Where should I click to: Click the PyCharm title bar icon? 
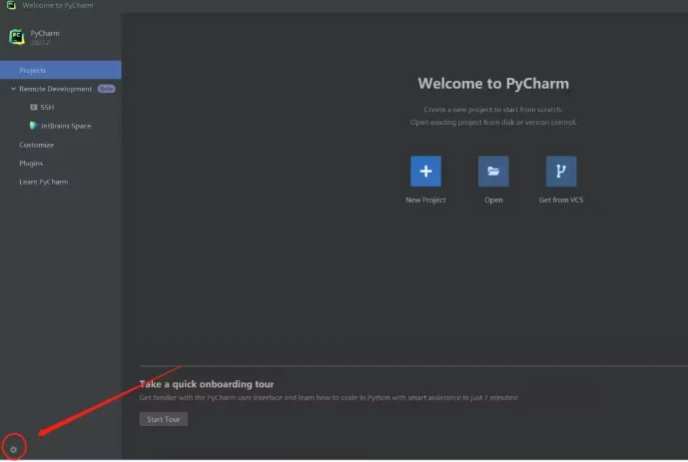pyautogui.click(x=11, y=5)
